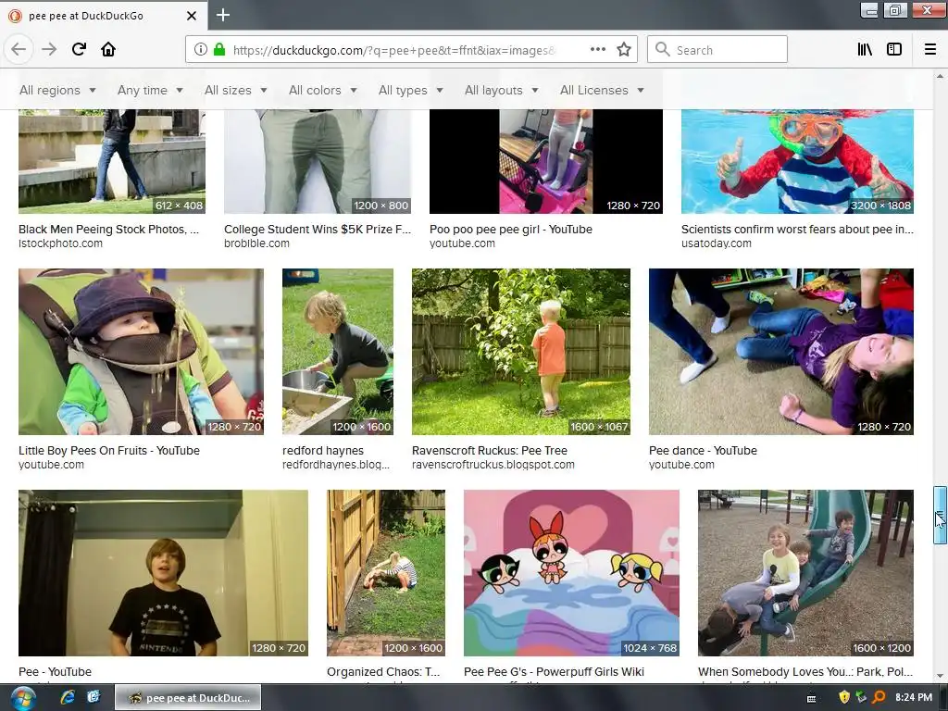Expand the All types filter

click(x=410, y=90)
